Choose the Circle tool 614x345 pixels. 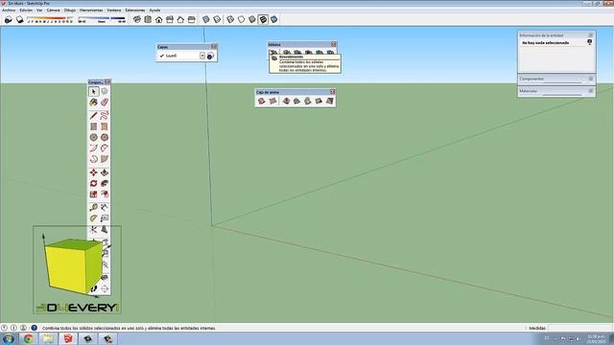pyautogui.click(x=93, y=137)
